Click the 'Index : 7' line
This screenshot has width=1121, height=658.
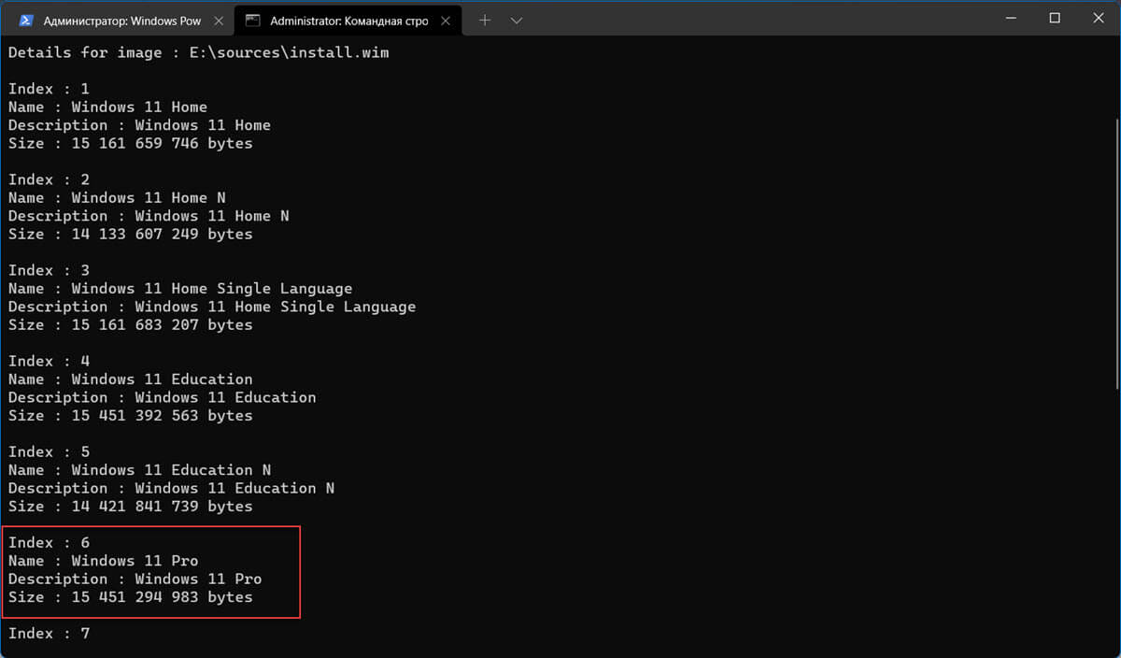click(x=50, y=633)
